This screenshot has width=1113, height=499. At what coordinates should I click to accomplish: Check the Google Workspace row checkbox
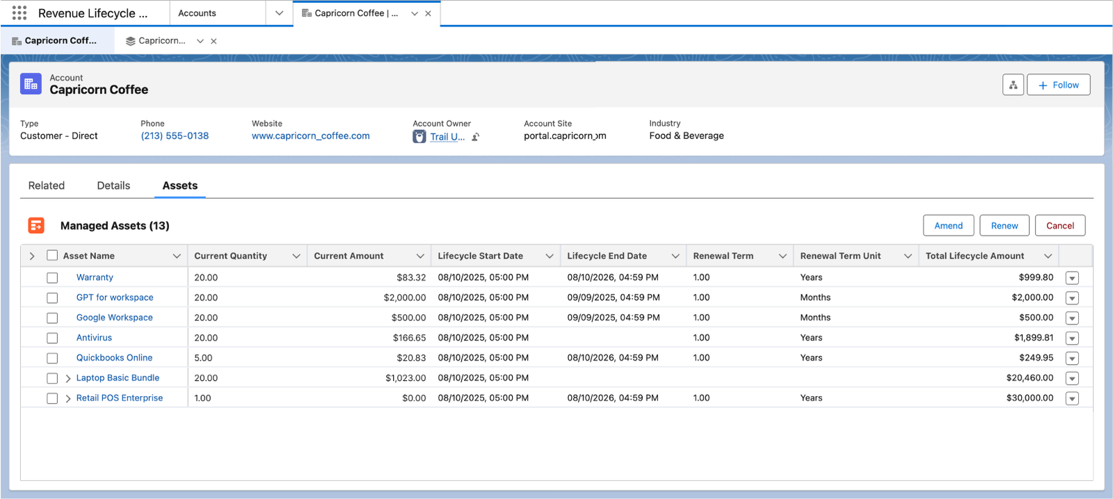[x=52, y=318]
